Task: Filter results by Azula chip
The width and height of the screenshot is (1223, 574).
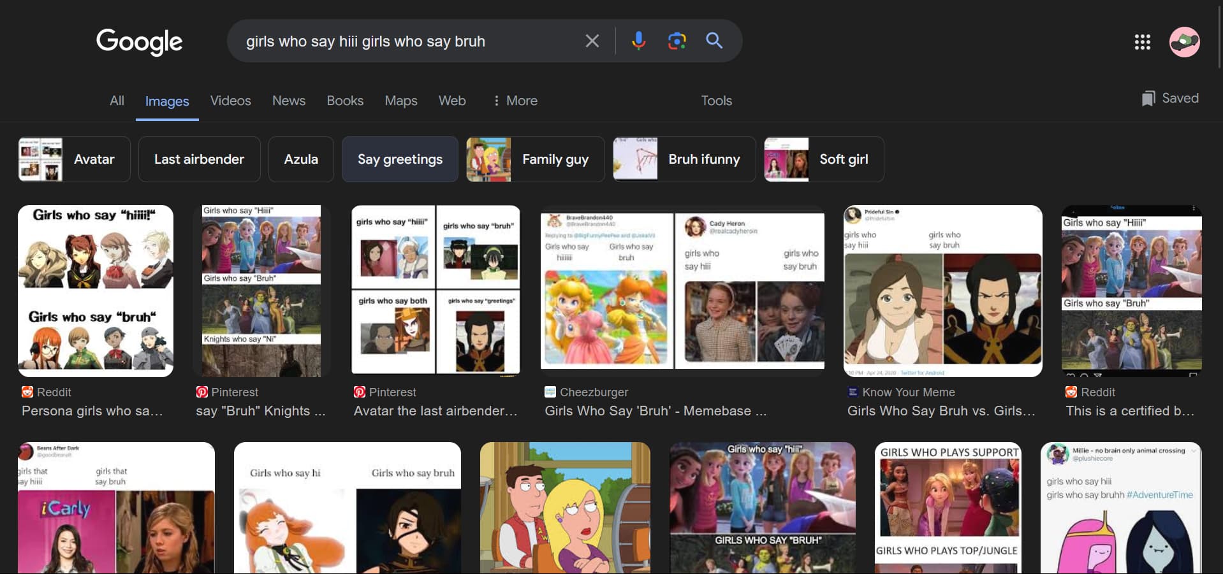Action: tap(301, 159)
